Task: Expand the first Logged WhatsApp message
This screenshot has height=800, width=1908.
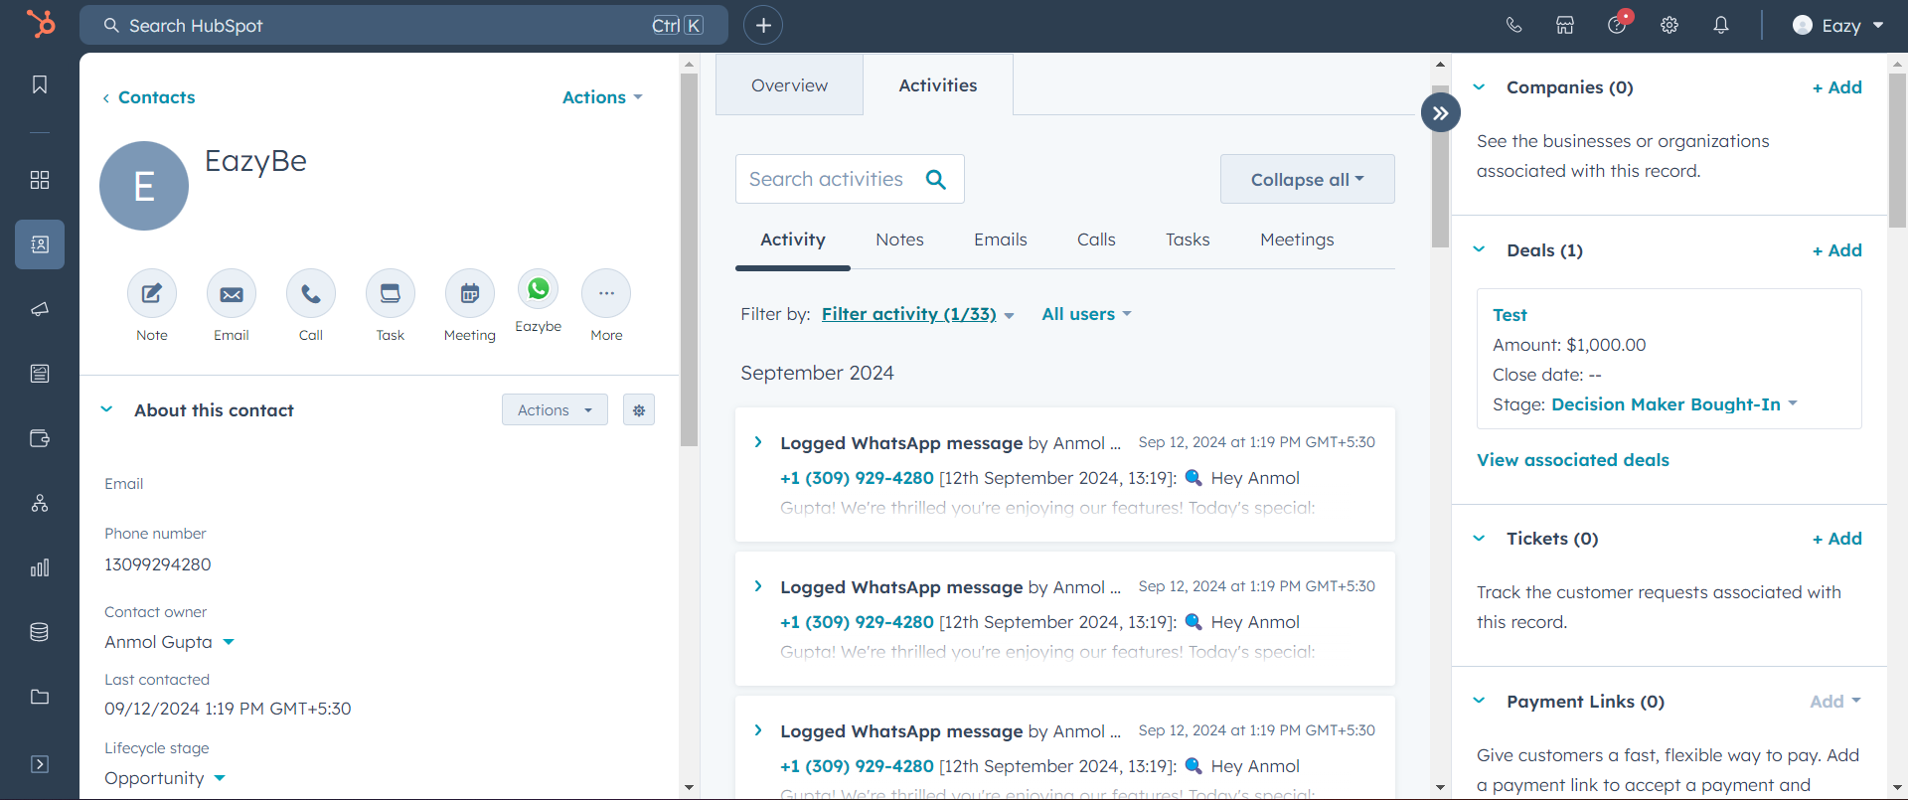Action: point(758,442)
